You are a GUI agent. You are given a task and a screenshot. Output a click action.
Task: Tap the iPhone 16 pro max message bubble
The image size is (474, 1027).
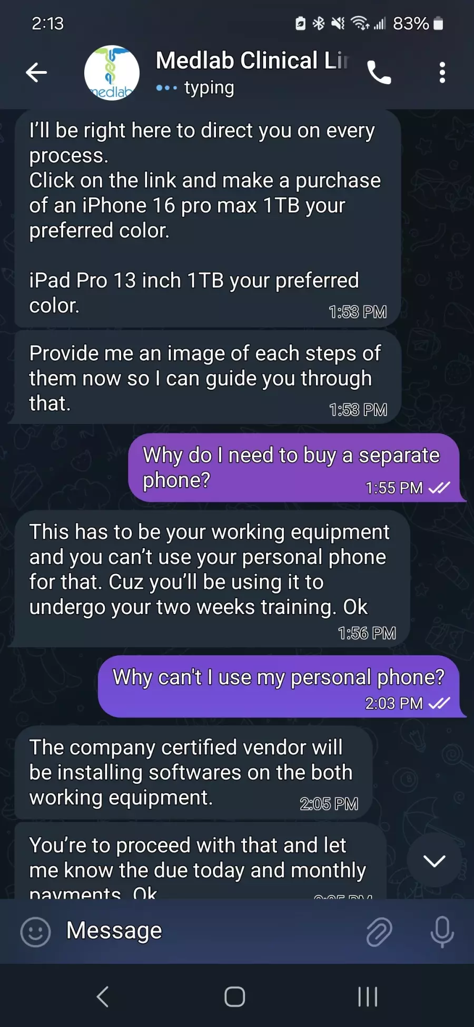208,218
